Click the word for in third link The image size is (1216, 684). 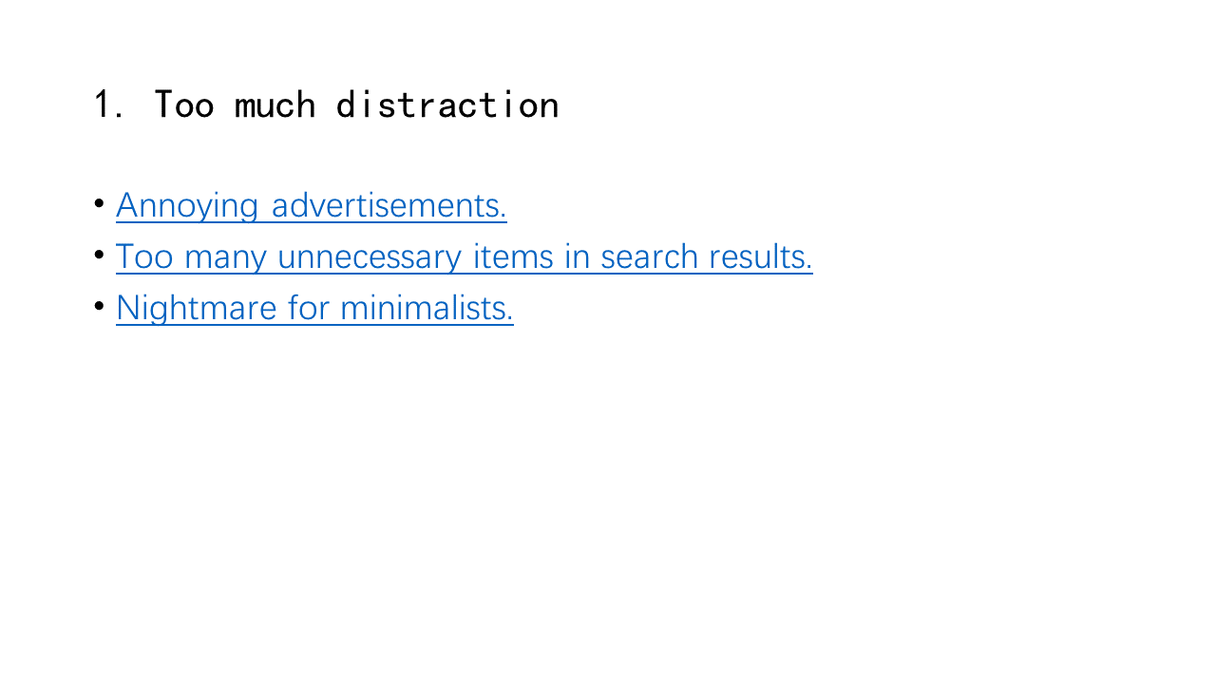coord(309,308)
